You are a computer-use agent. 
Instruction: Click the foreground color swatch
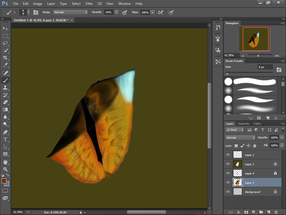click(4, 181)
